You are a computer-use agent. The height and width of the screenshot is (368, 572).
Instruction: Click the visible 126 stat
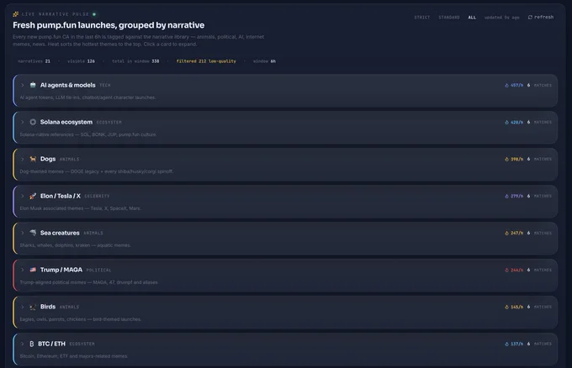[81, 61]
